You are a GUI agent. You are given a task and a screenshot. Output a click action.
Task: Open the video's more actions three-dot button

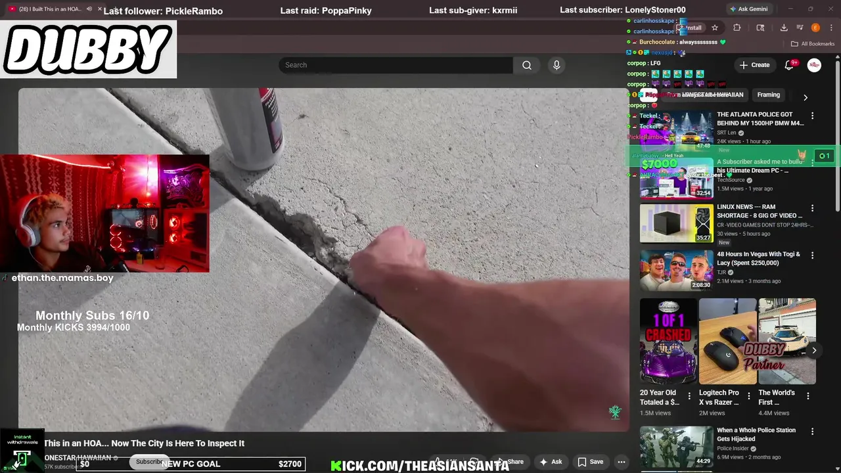(621, 462)
